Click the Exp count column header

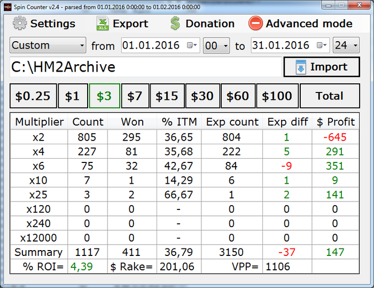pyautogui.click(x=232, y=122)
